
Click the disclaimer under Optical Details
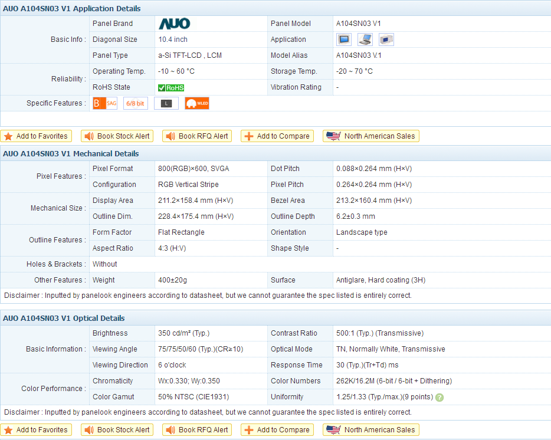click(208, 412)
